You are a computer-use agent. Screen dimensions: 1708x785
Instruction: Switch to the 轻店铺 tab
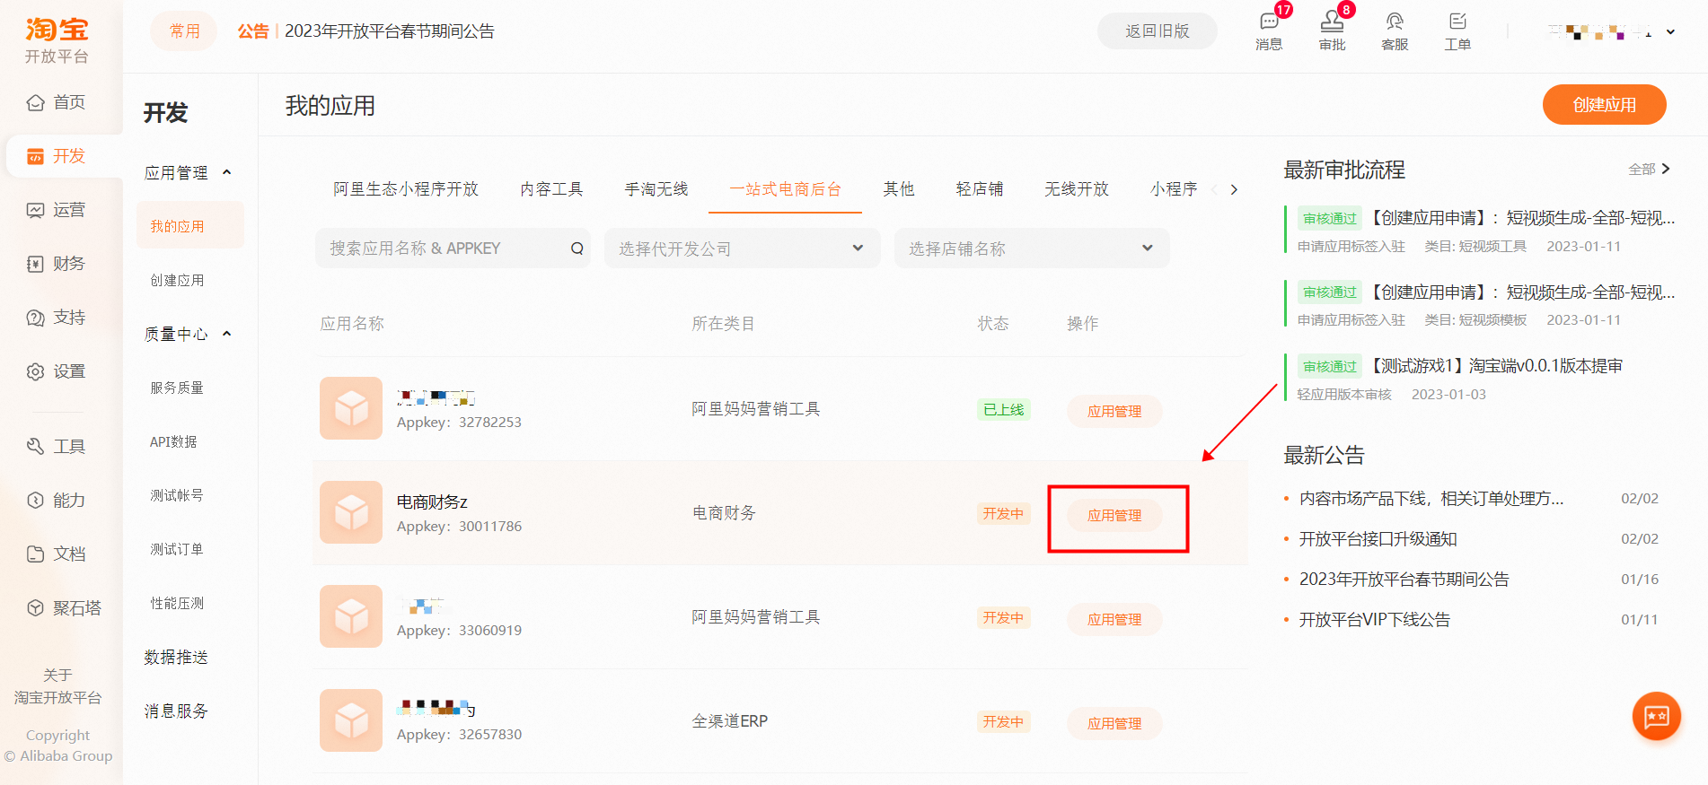(x=980, y=189)
